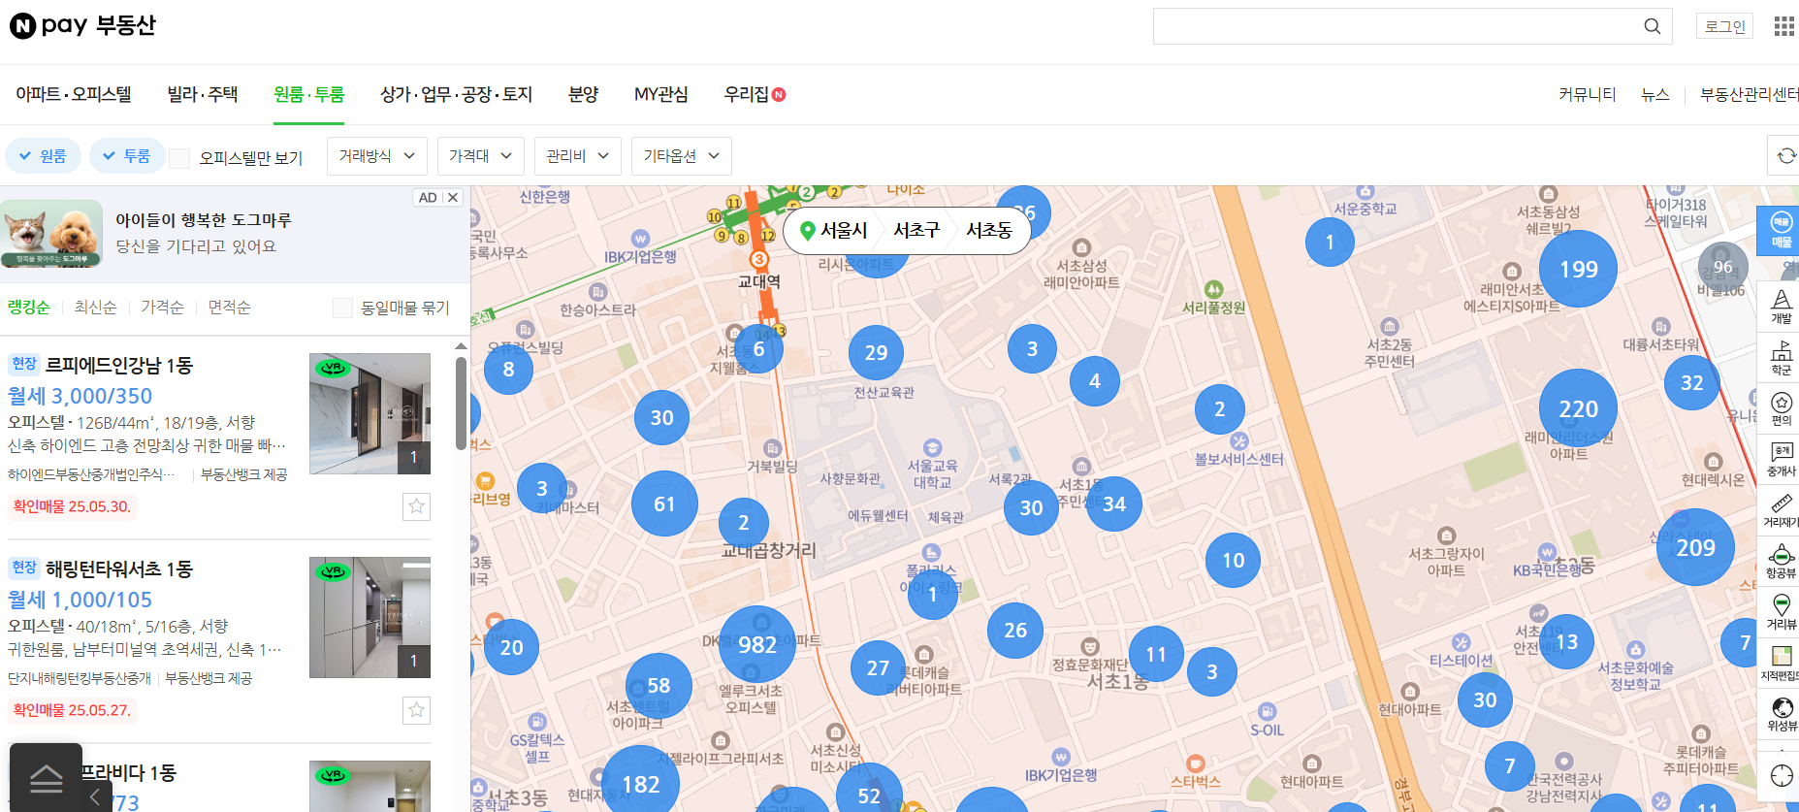1799x812 pixels.
Task: Sort listings by 가격순
Action: tap(162, 308)
